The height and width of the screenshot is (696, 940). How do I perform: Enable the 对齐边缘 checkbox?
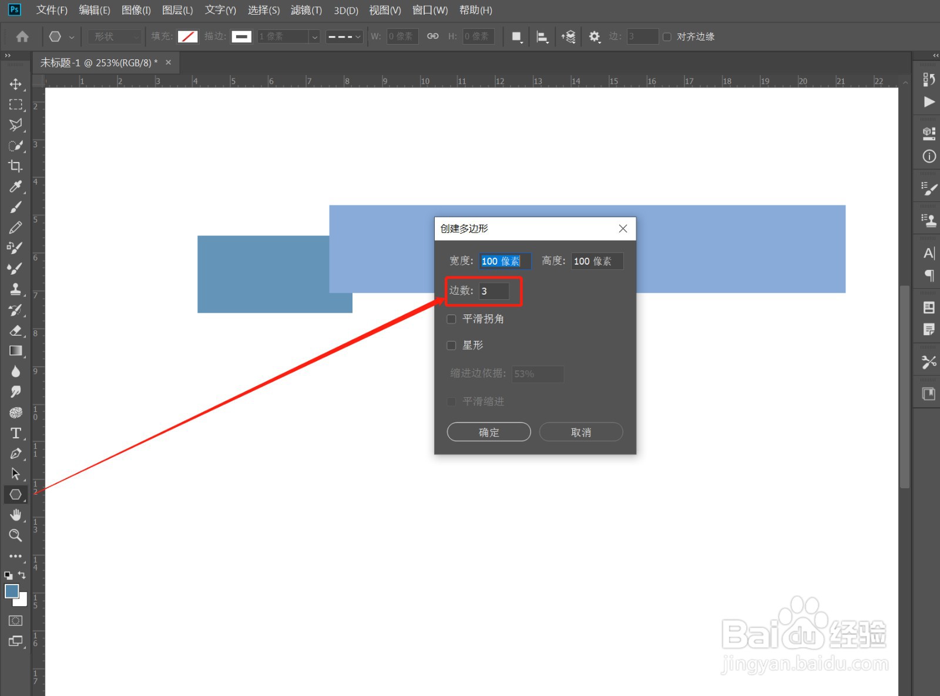pos(667,36)
